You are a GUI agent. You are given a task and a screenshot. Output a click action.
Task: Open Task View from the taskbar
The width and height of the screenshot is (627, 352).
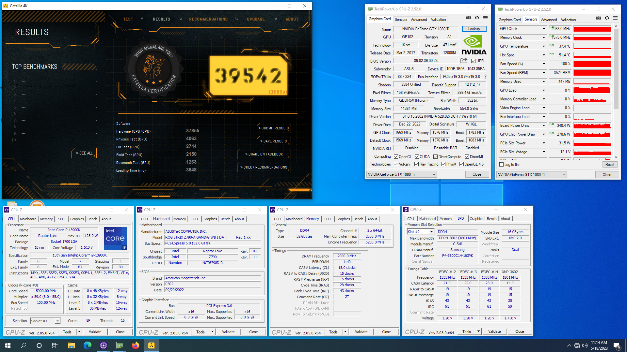[x=55, y=345]
